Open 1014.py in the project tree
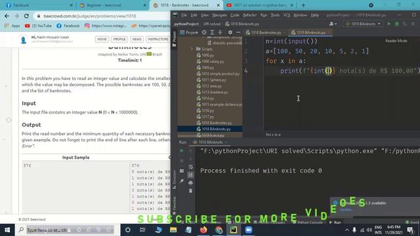 205,98
